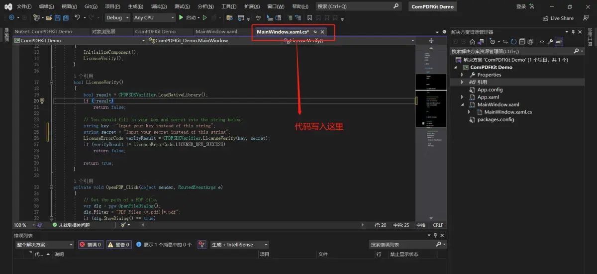Open the 工具(T) menu
The width and height of the screenshot is (597, 274).
pyautogui.click(x=229, y=6)
